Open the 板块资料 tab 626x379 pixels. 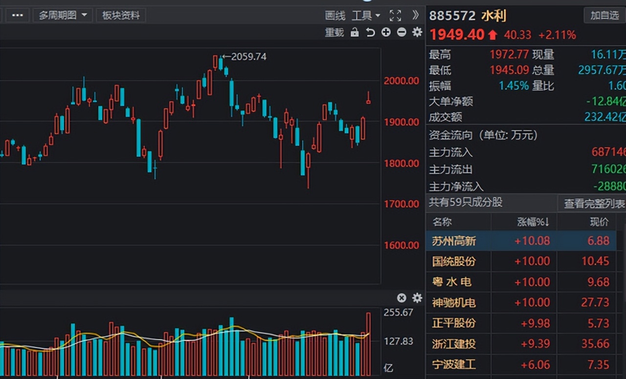121,16
